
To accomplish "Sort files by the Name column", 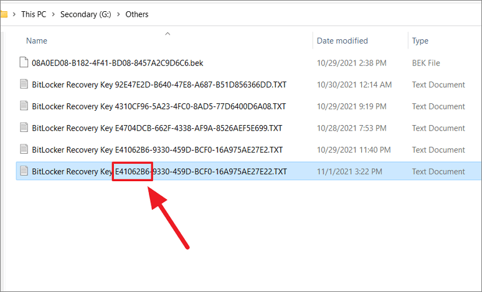I will 37,41.
